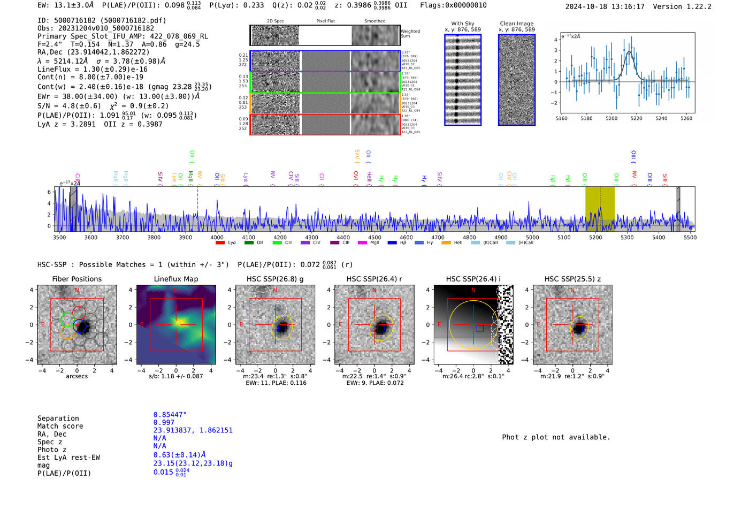Select the magenta MgII legend swatch

click(x=362, y=242)
